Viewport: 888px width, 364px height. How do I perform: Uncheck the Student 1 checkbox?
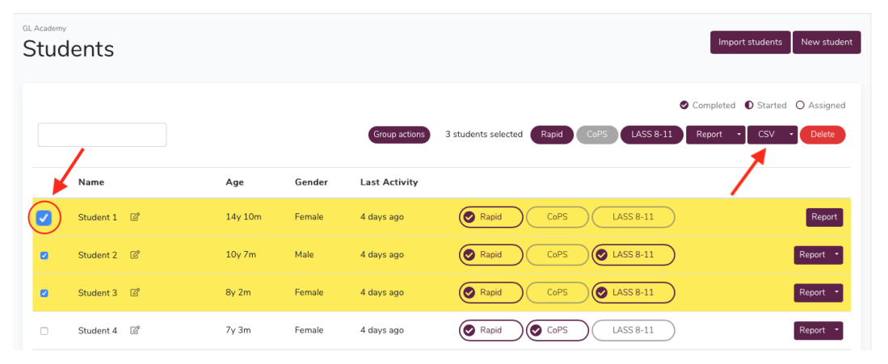tap(44, 218)
